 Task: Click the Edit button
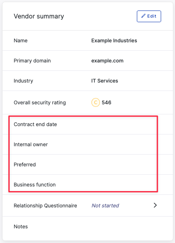point(149,16)
